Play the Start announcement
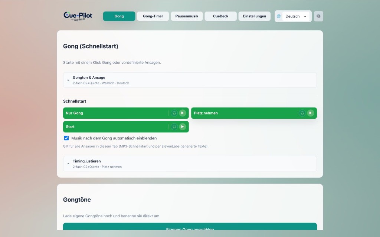380x237 pixels. coord(183,127)
